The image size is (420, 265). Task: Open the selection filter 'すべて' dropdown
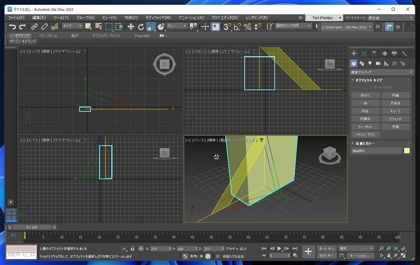[72, 26]
